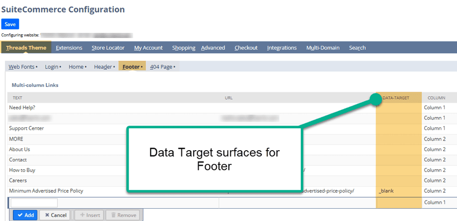Viewport: 457px width, 221px height.
Task: Select the 'Contact' row text
Action: click(18, 159)
